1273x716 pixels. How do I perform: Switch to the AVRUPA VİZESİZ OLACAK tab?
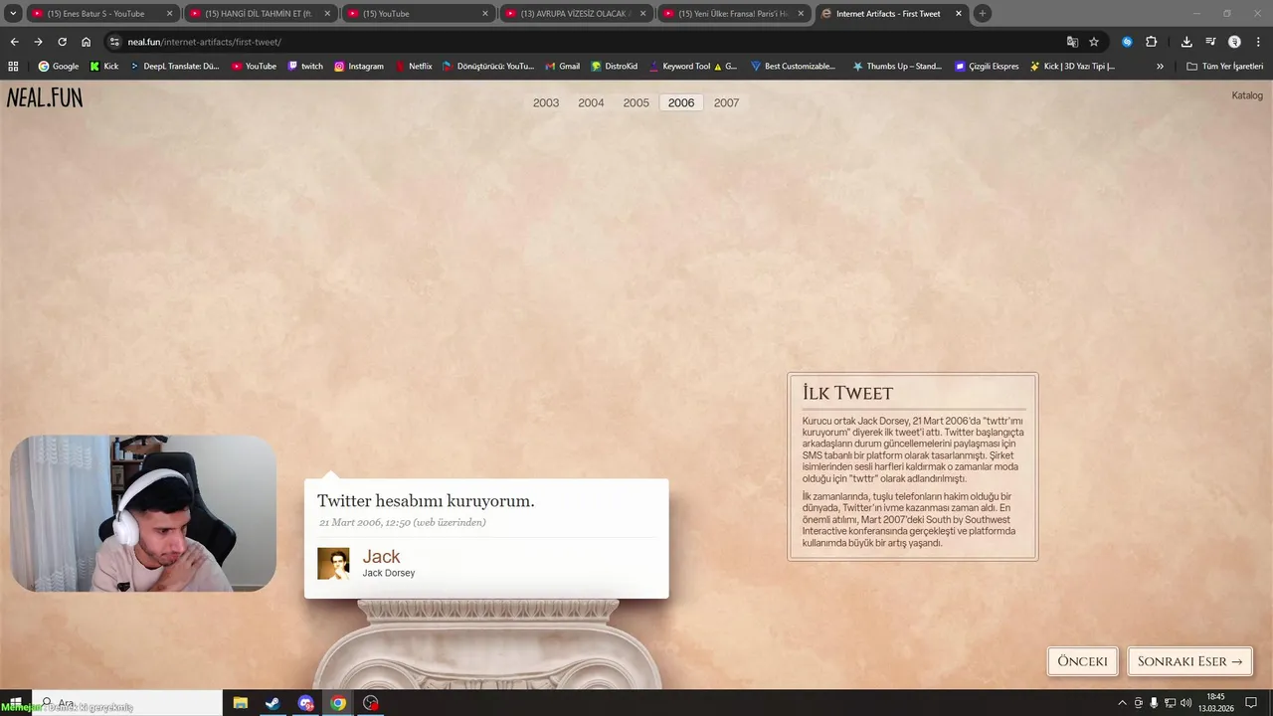click(577, 14)
